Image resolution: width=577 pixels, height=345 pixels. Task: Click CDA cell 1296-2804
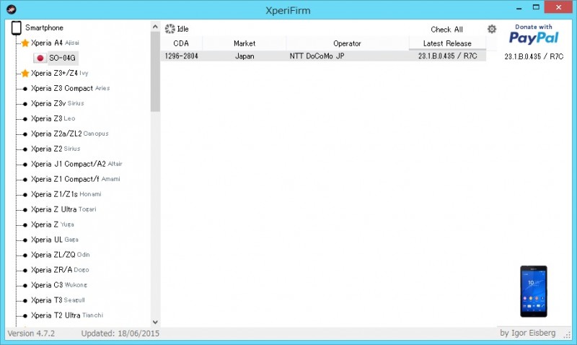tap(182, 56)
